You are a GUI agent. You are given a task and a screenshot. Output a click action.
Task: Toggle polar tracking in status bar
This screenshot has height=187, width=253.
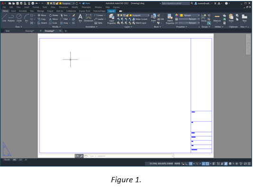(190, 164)
